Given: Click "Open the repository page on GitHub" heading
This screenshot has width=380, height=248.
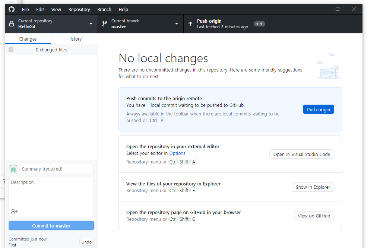Looking at the screenshot, I should (x=183, y=212).
